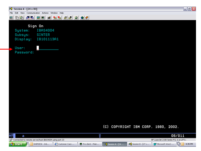The width and height of the screenshot is (201, 151).
Task: Switch to Session B taskbar button
Action: (x=139, y=144)
